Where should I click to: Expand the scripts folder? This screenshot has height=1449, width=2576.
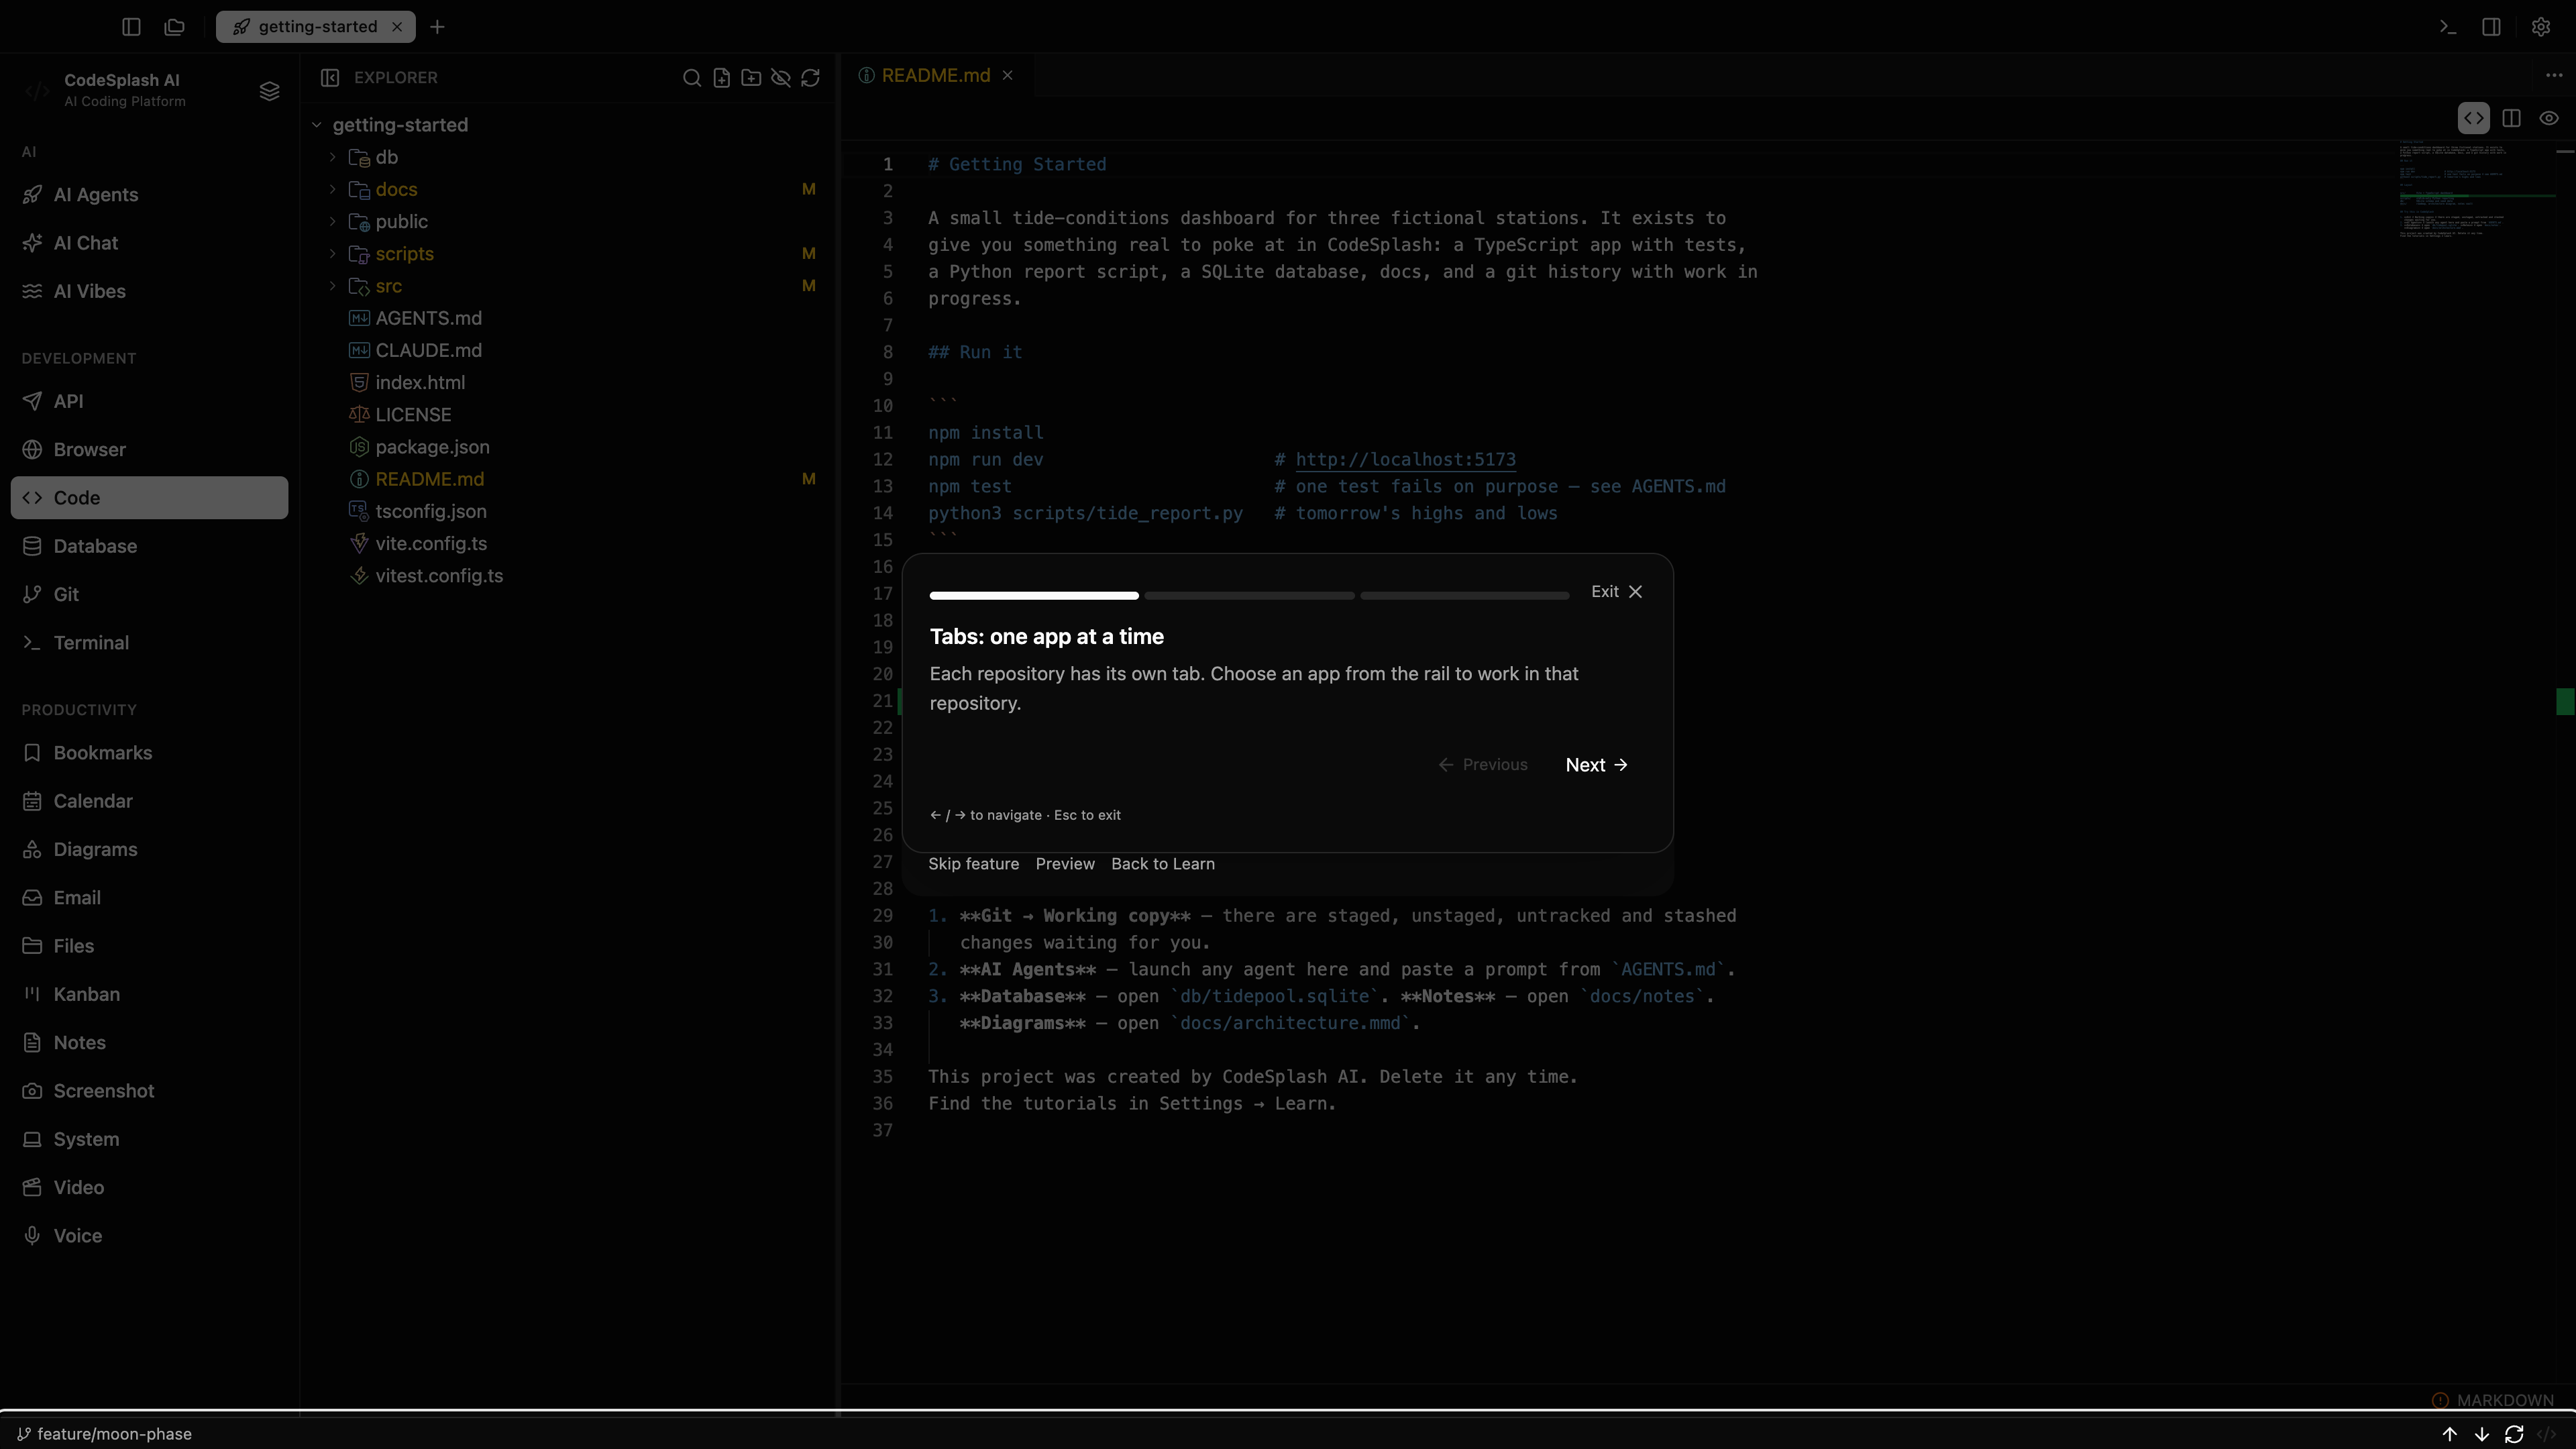[333, 253]
